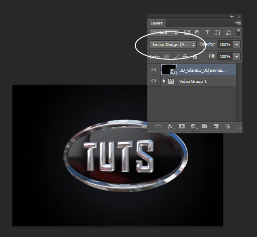This screenshot has width=257, height=237.
Task: Close the Layers panel
Action: coord(239,17)
